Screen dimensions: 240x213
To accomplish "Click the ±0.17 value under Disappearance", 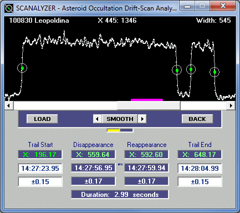I will 93,181.
